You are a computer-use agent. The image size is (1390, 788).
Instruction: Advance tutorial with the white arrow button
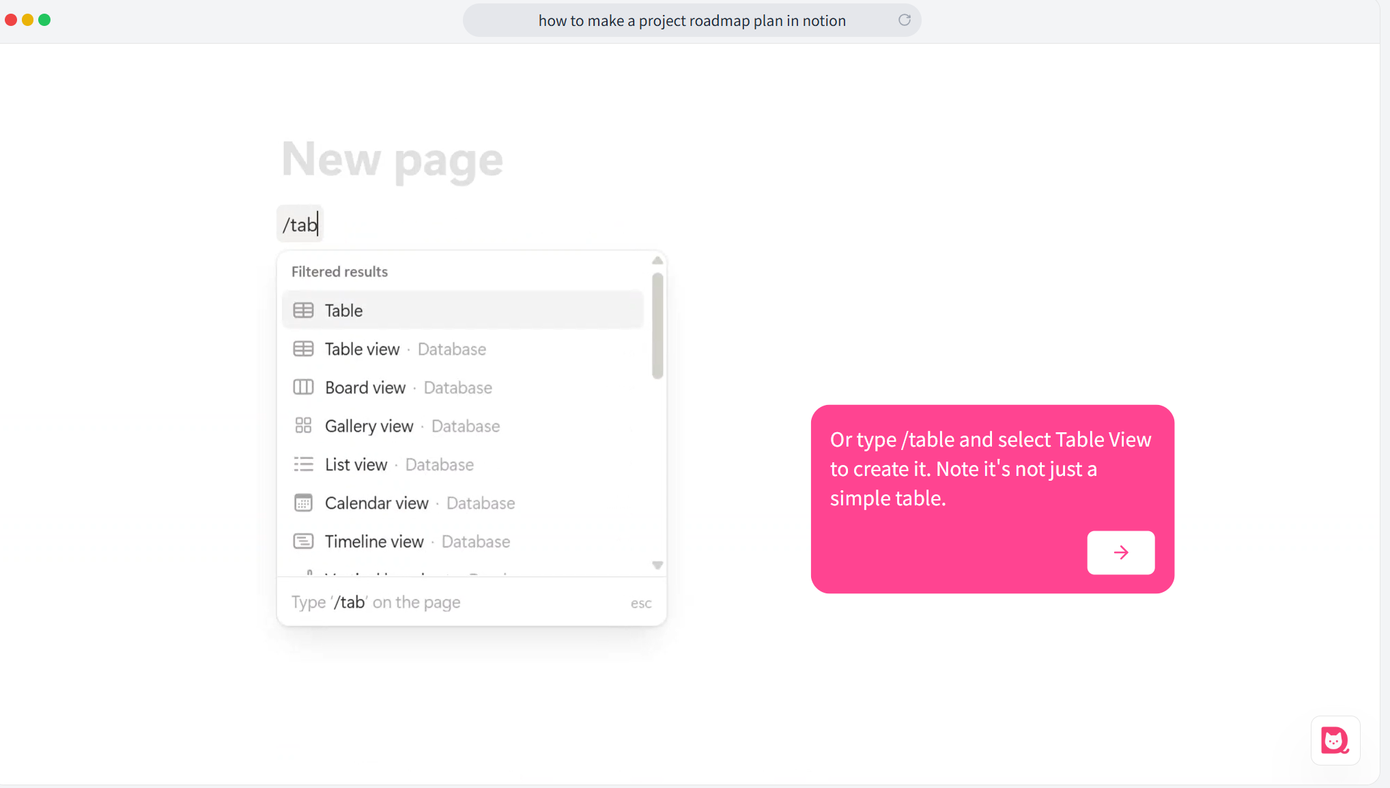1120,552
